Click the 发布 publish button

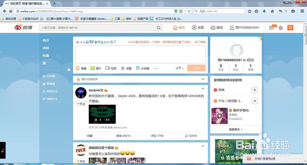(196, 68)
